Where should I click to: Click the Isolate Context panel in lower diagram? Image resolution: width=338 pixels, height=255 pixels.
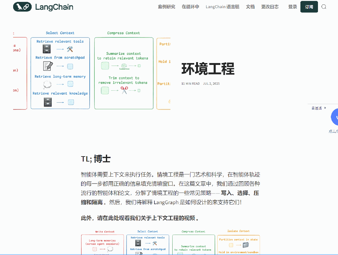(238, 245)
